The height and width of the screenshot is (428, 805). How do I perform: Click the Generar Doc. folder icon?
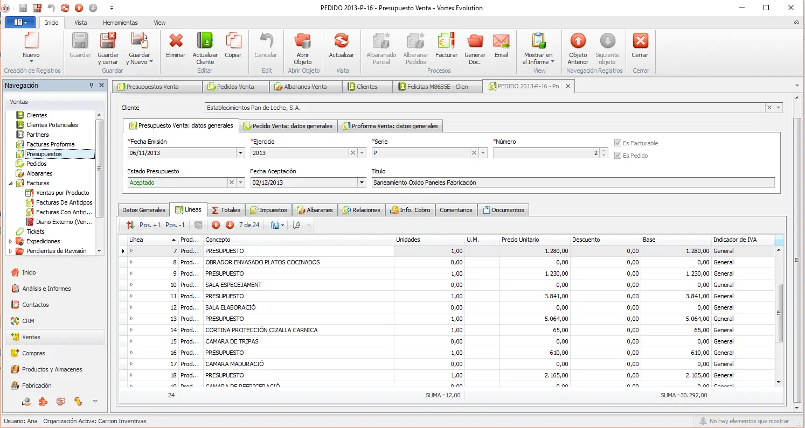(x=475, y=41)
